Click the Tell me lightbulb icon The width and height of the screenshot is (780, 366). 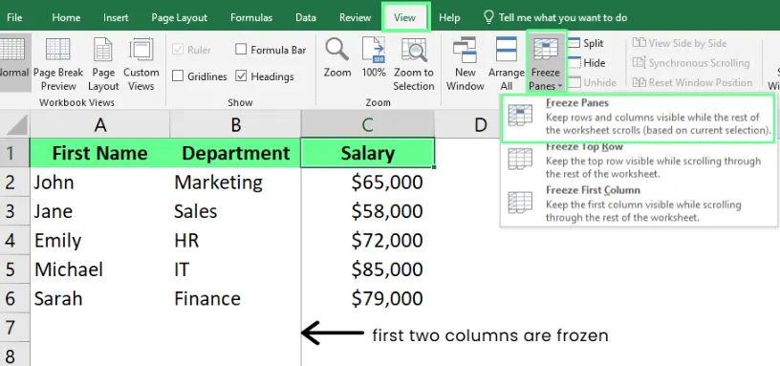[488, 17]
